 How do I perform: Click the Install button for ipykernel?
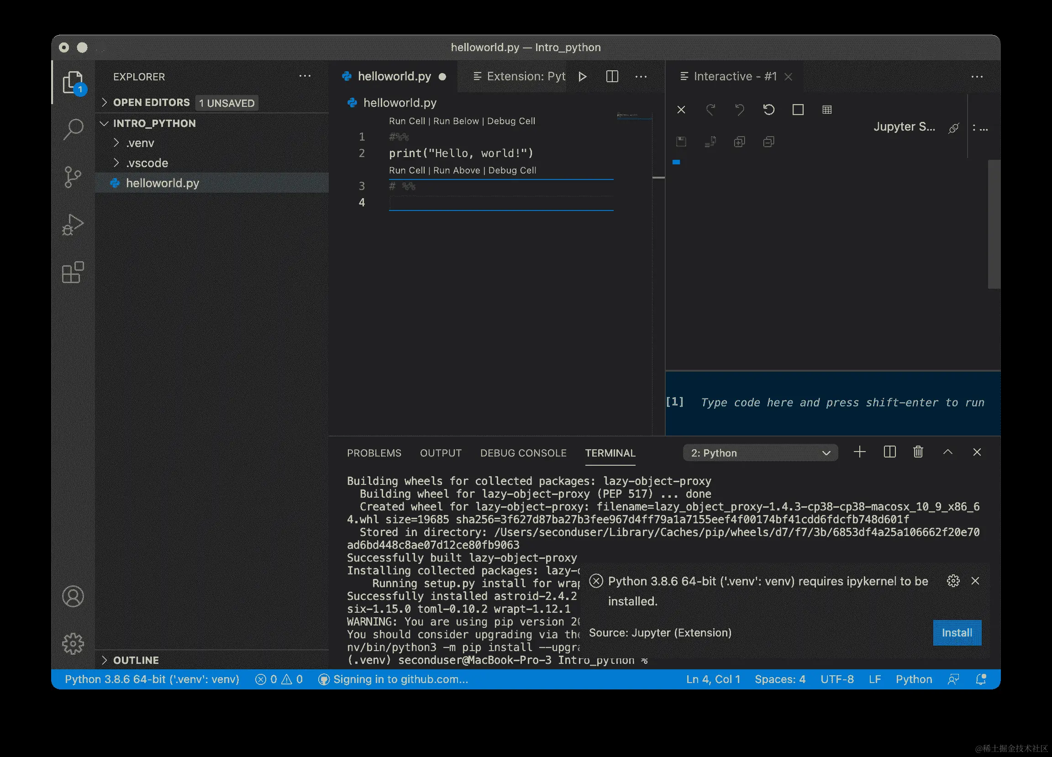pos(957,633)
